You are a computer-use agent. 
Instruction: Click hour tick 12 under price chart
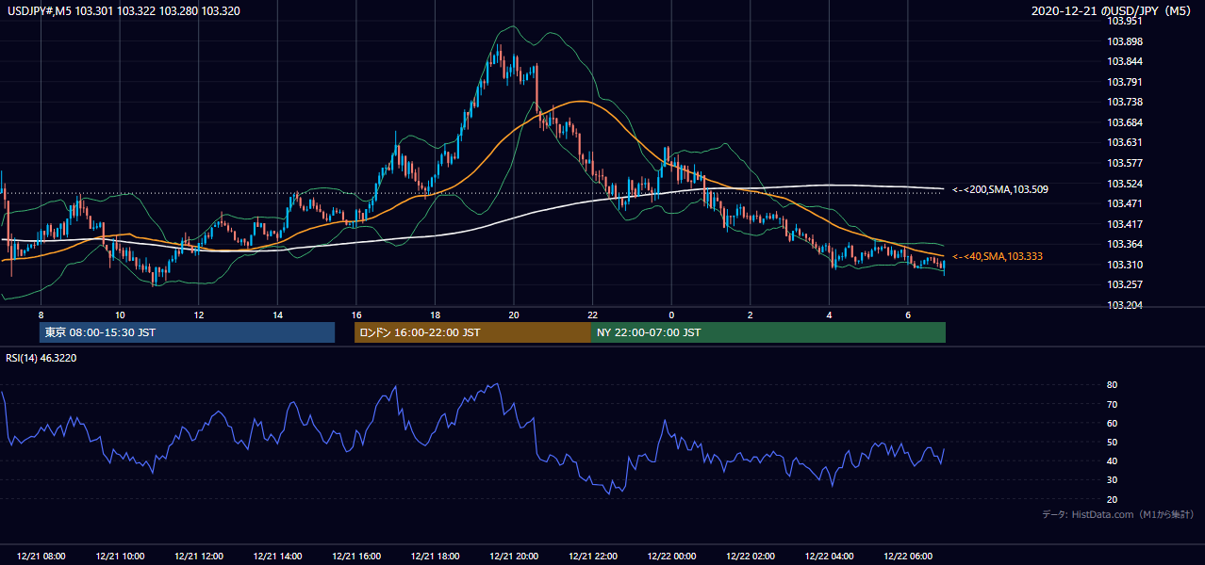(x=199, y=315)
